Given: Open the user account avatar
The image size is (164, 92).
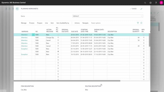Looking at the screenshot, I should [161, 3].
